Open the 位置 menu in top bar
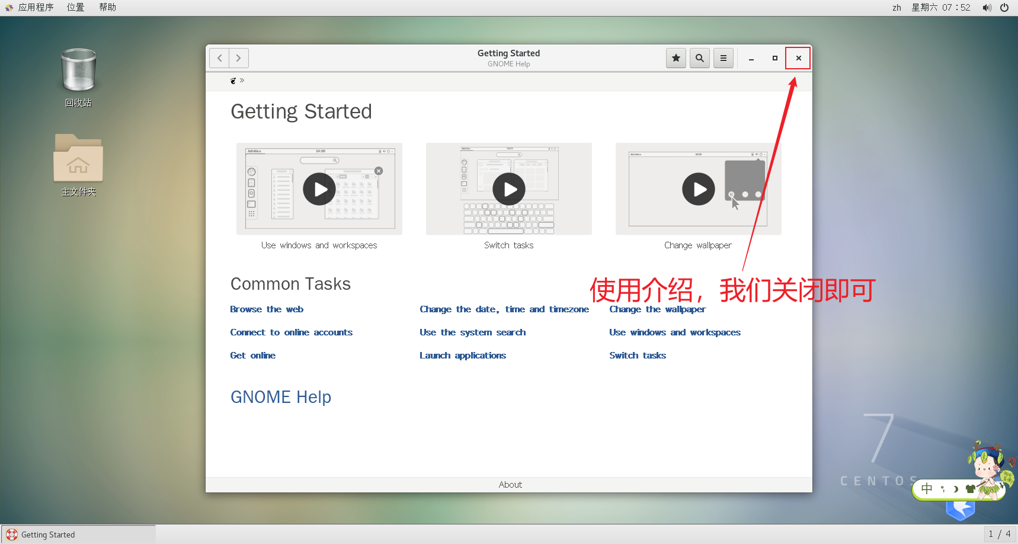Viewport: 1018px width, 544px height. [x=75, y=8]
